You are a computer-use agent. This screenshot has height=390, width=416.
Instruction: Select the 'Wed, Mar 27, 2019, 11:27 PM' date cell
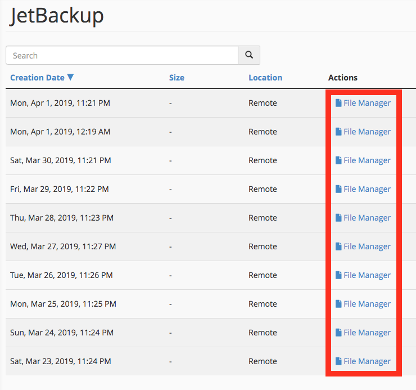pyautogui.click(x=63, y=246)
